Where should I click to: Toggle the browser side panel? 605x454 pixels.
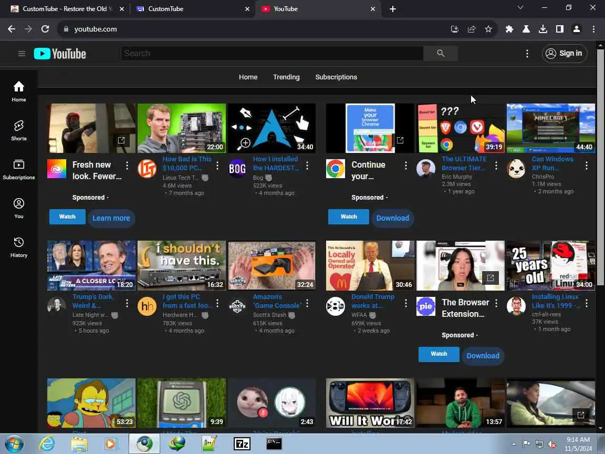(559, 29)
